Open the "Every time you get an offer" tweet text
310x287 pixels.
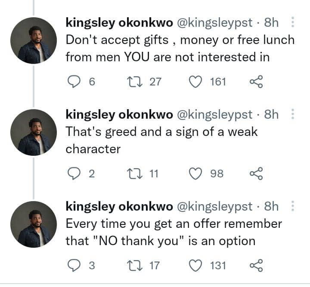174,232
